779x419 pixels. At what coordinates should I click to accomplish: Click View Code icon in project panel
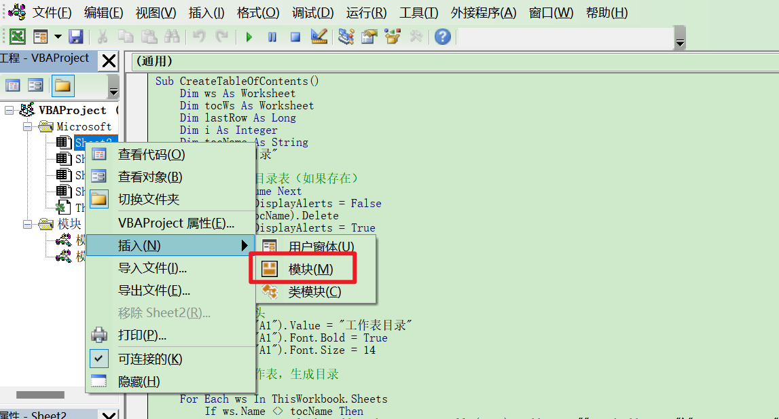[13, 86]
